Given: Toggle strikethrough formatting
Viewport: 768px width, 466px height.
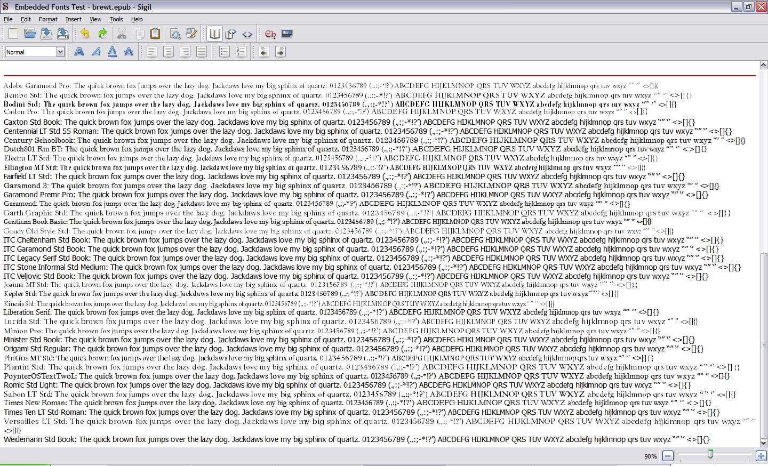Looking at the screenshot, I should point(129,52).
